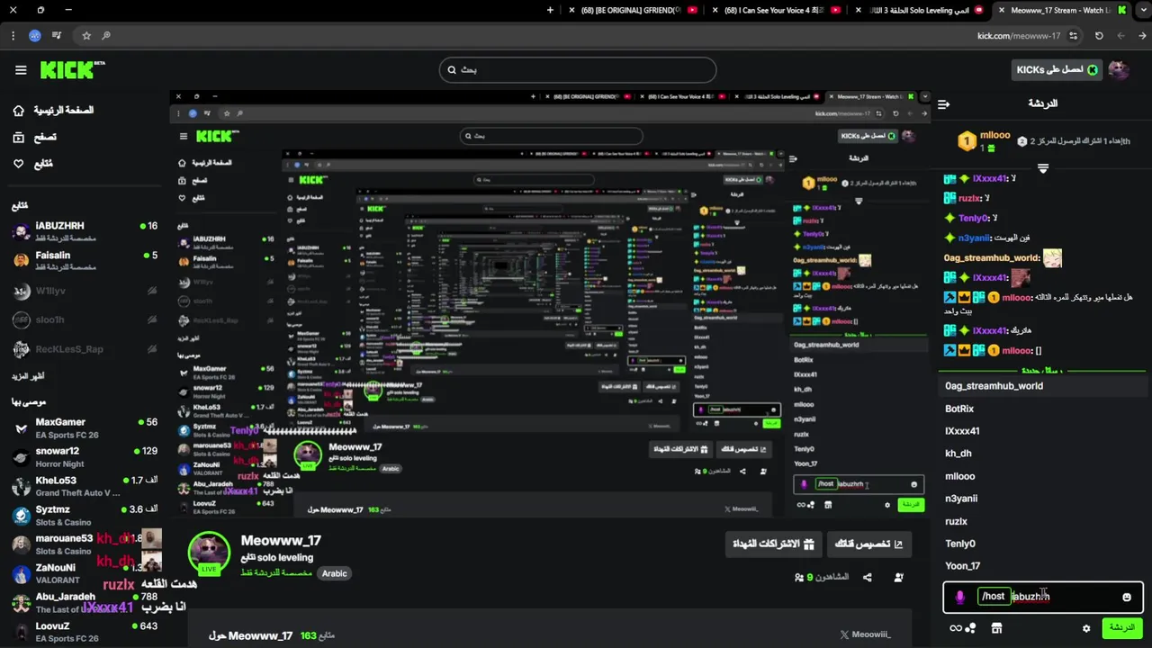Click the green الدردشة send button
The image size is (1152, 648).
coord(1122,627)
